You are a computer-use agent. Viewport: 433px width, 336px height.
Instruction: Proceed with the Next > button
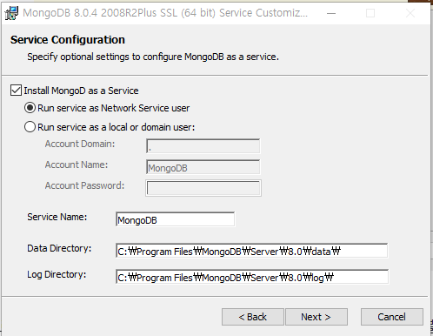[316, 317]
